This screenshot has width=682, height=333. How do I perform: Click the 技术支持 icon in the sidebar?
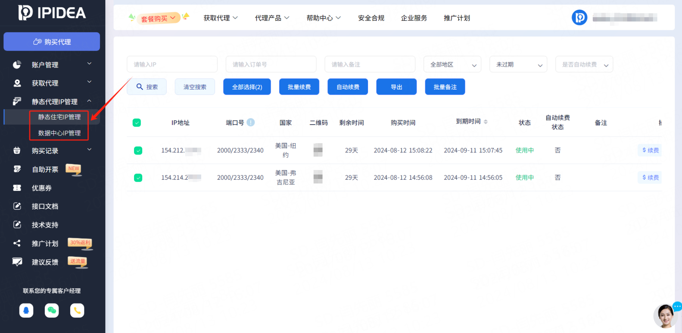(17, 224)
